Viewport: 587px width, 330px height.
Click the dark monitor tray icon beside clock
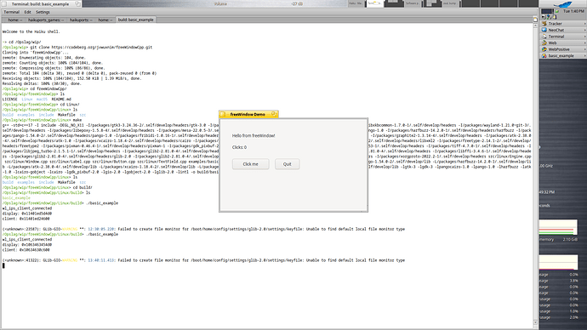pos(547,11)
